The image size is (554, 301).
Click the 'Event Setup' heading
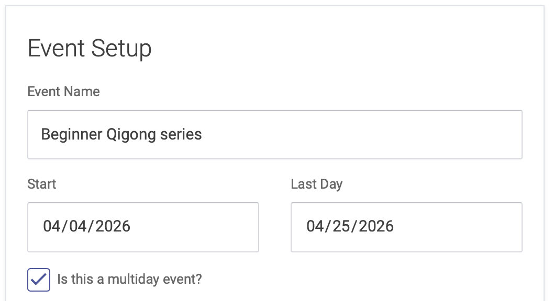(90, 48)
